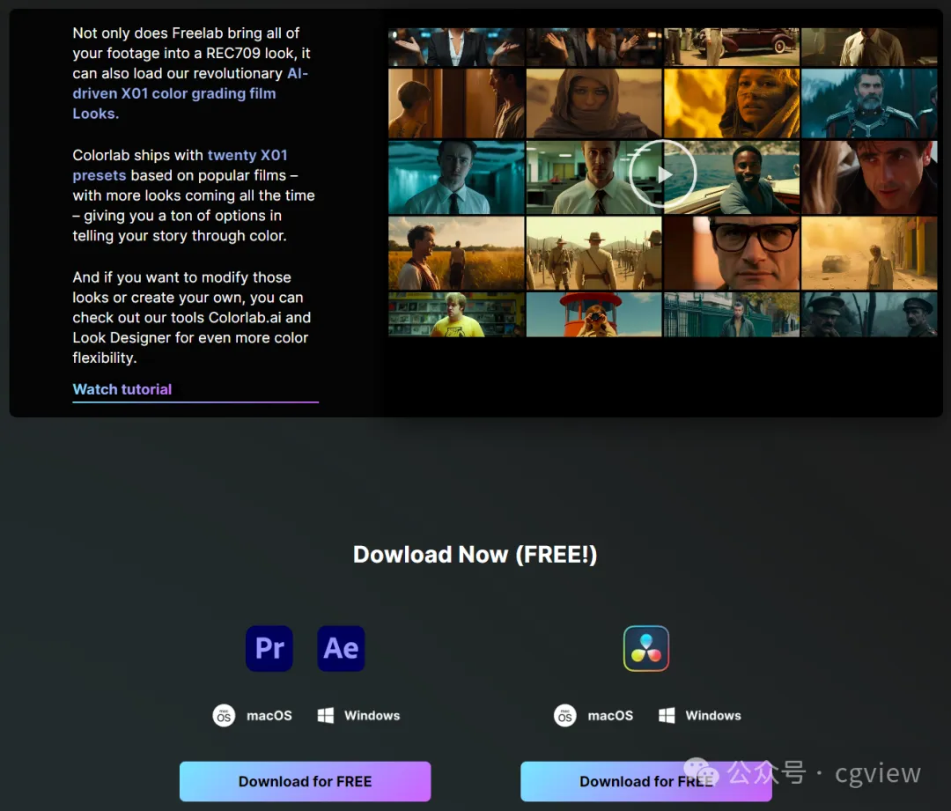Select the teal corridor man thumbnail
This screenshot has height=811, width=951.
(x=456, y=178)
